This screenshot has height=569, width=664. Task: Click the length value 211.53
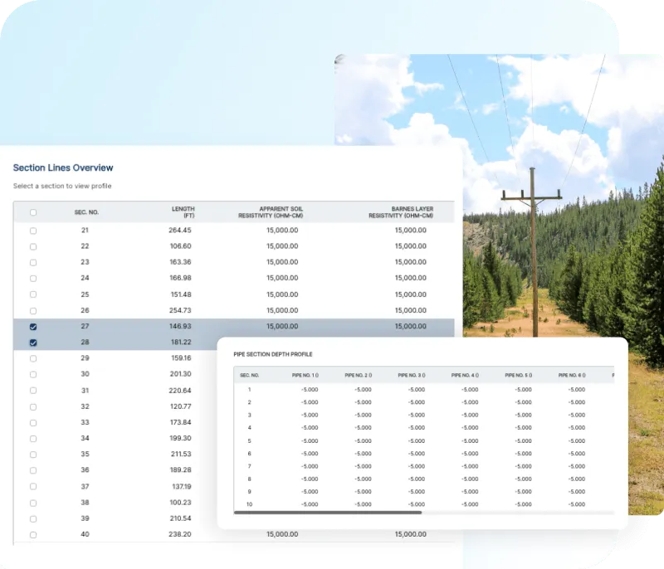tap(181, 454)
